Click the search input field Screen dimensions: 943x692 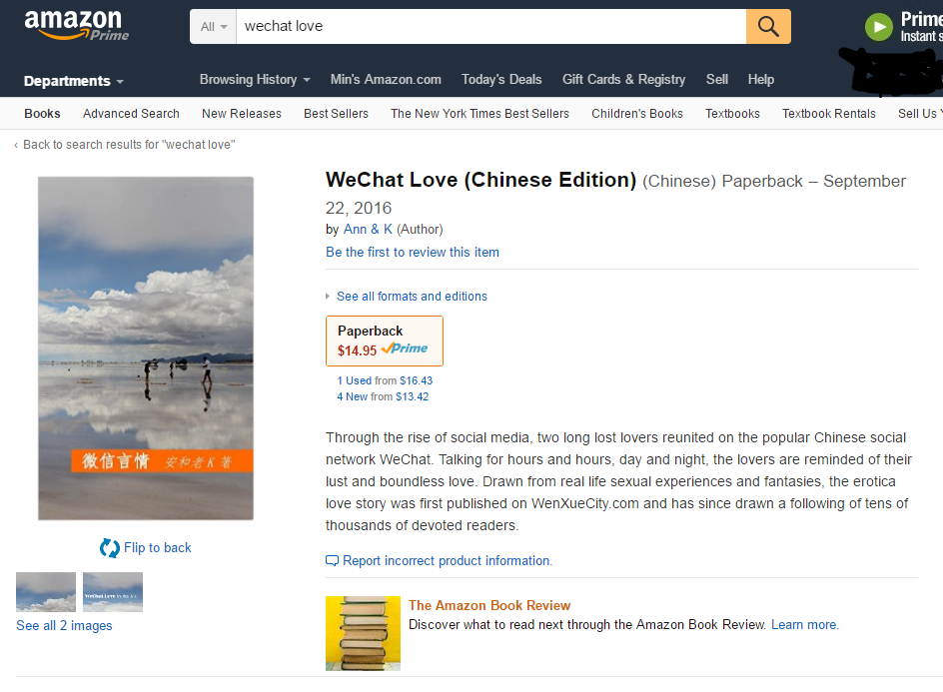(489, 27)
